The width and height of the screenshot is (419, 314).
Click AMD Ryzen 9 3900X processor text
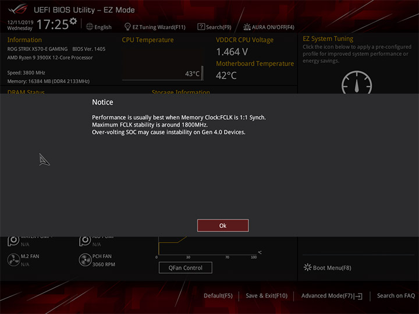[50, 58]
